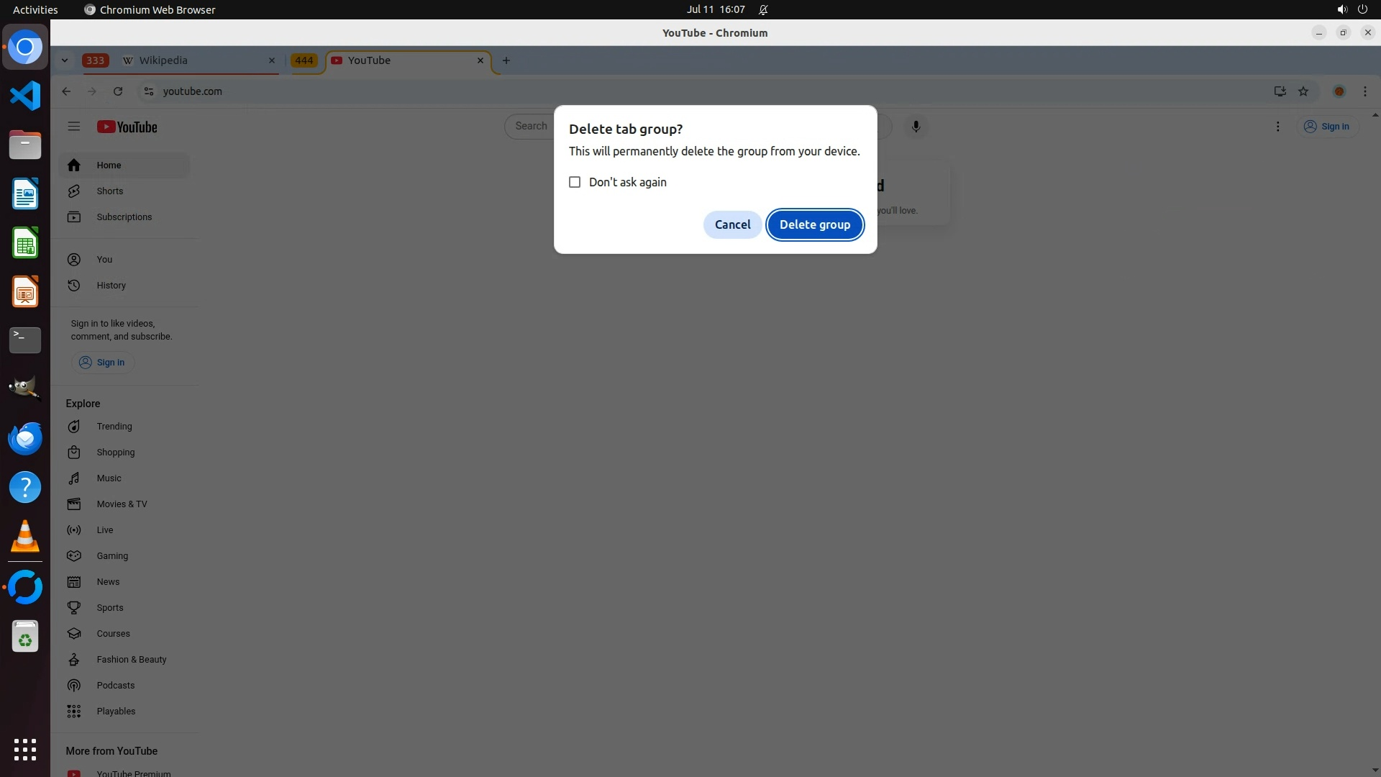The image size is (1381, 777).
Task: Click the site information icon
Action: [x=149, y=91]
